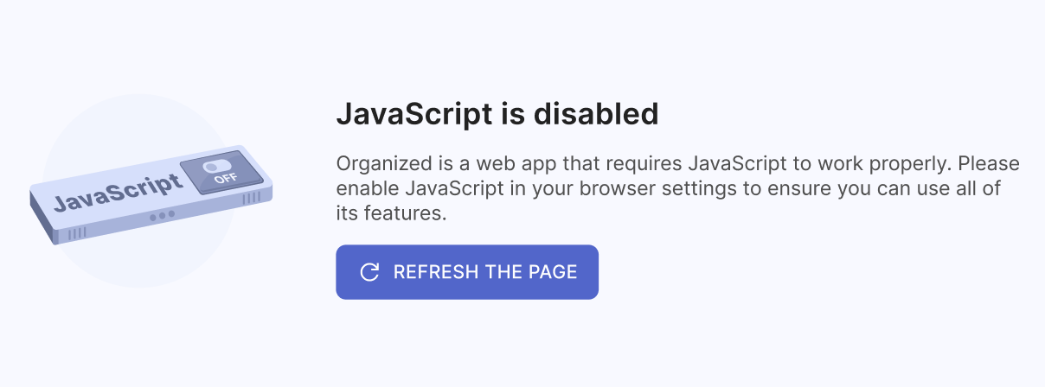
Task: Click the JavaScript text on the illustration
Action: [x=119, y=193]
